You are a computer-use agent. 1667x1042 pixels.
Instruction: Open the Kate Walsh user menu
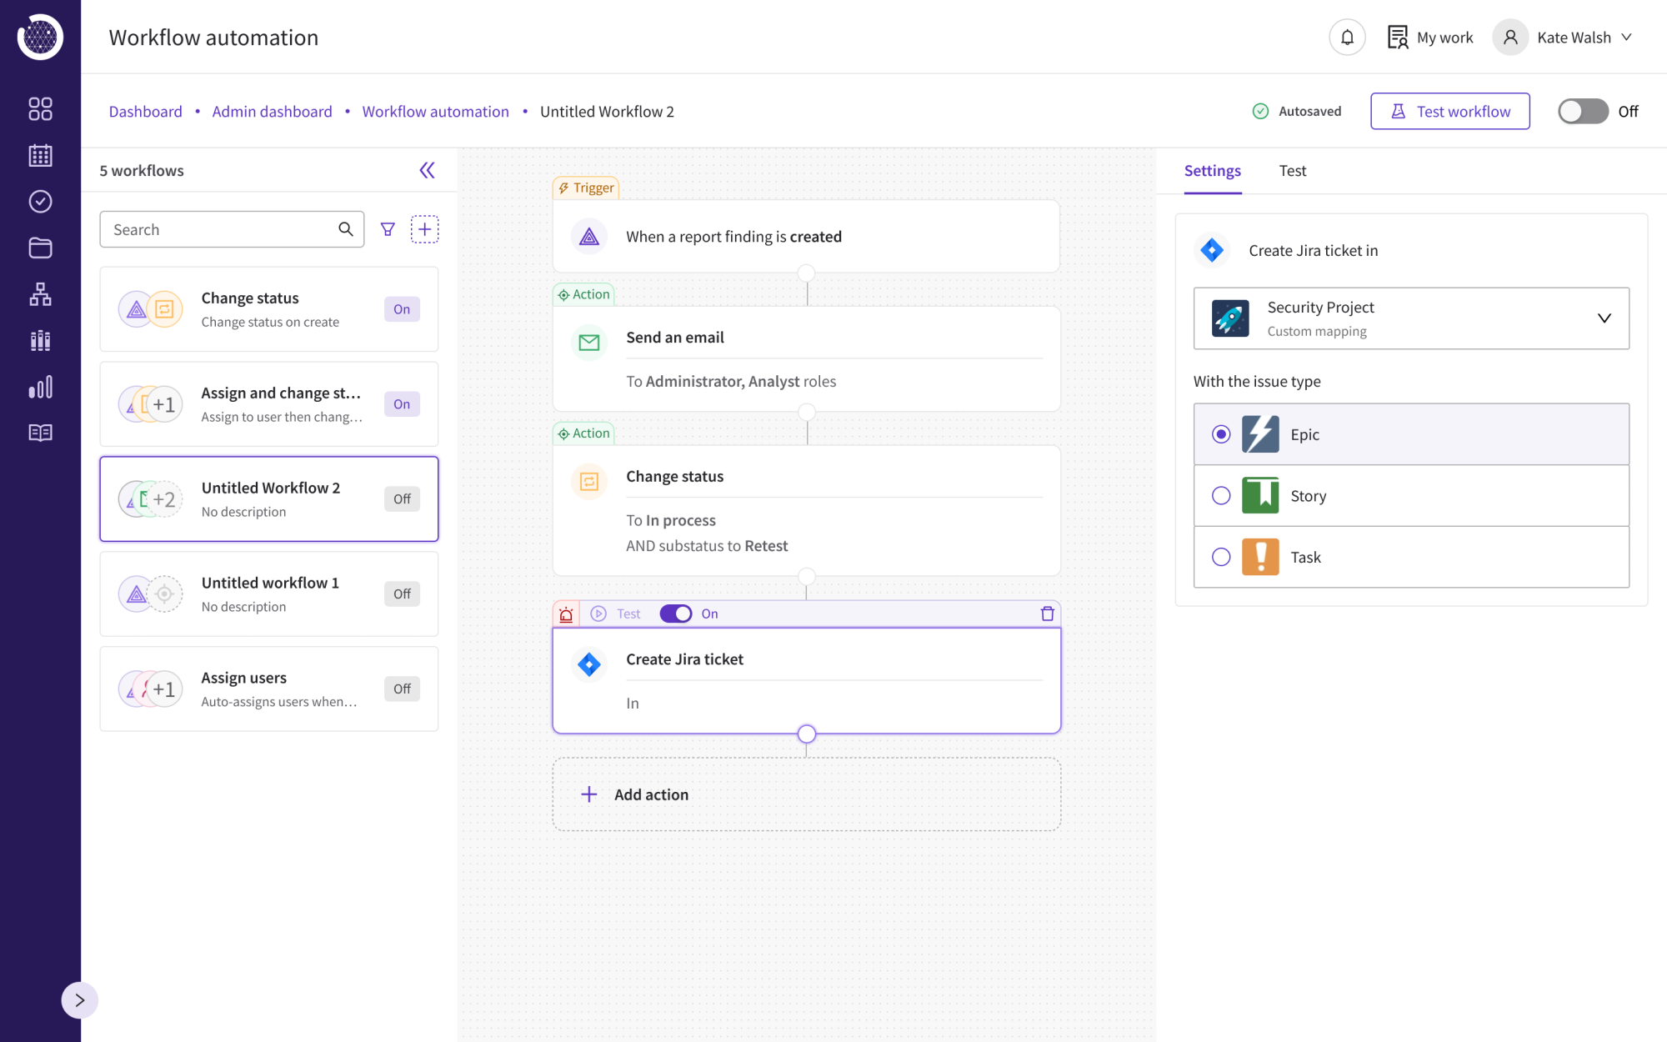pyautogui.click(x=1563, y=38)
